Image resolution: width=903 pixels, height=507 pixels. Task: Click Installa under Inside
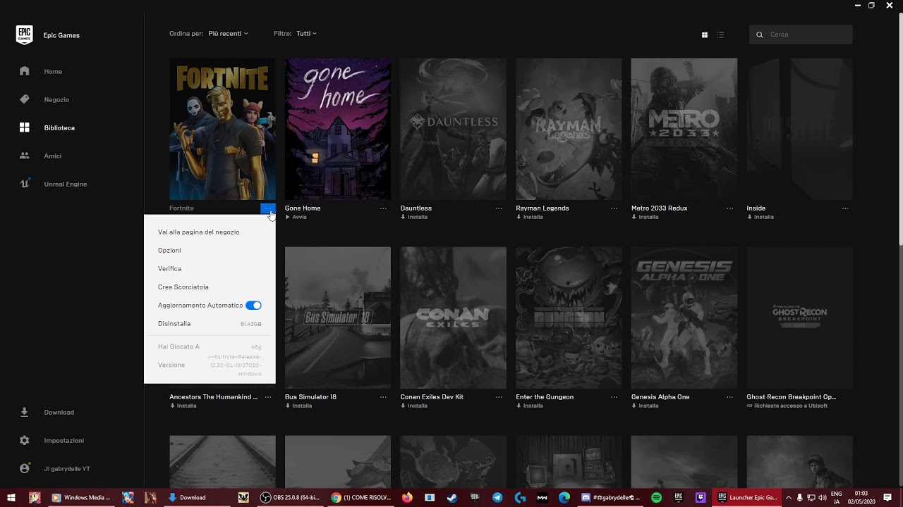(x=760, y=217)
